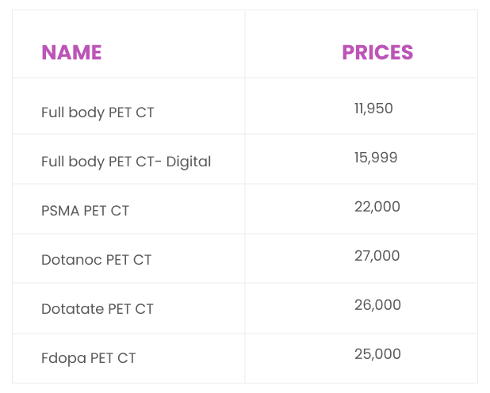Click the 11,950 price value
This screenshot has width=490, height=393.
click(x=373, y=109)
